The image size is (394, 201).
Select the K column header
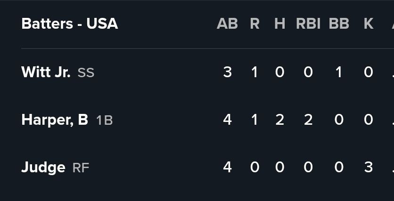pos(369,24)
